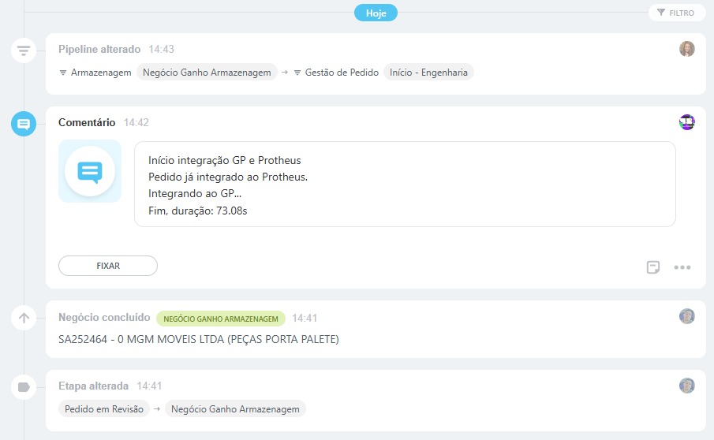Select the Início - Engenharia stage tag
The height and width of the screenshot is (440, 714).
click(428, 73)
